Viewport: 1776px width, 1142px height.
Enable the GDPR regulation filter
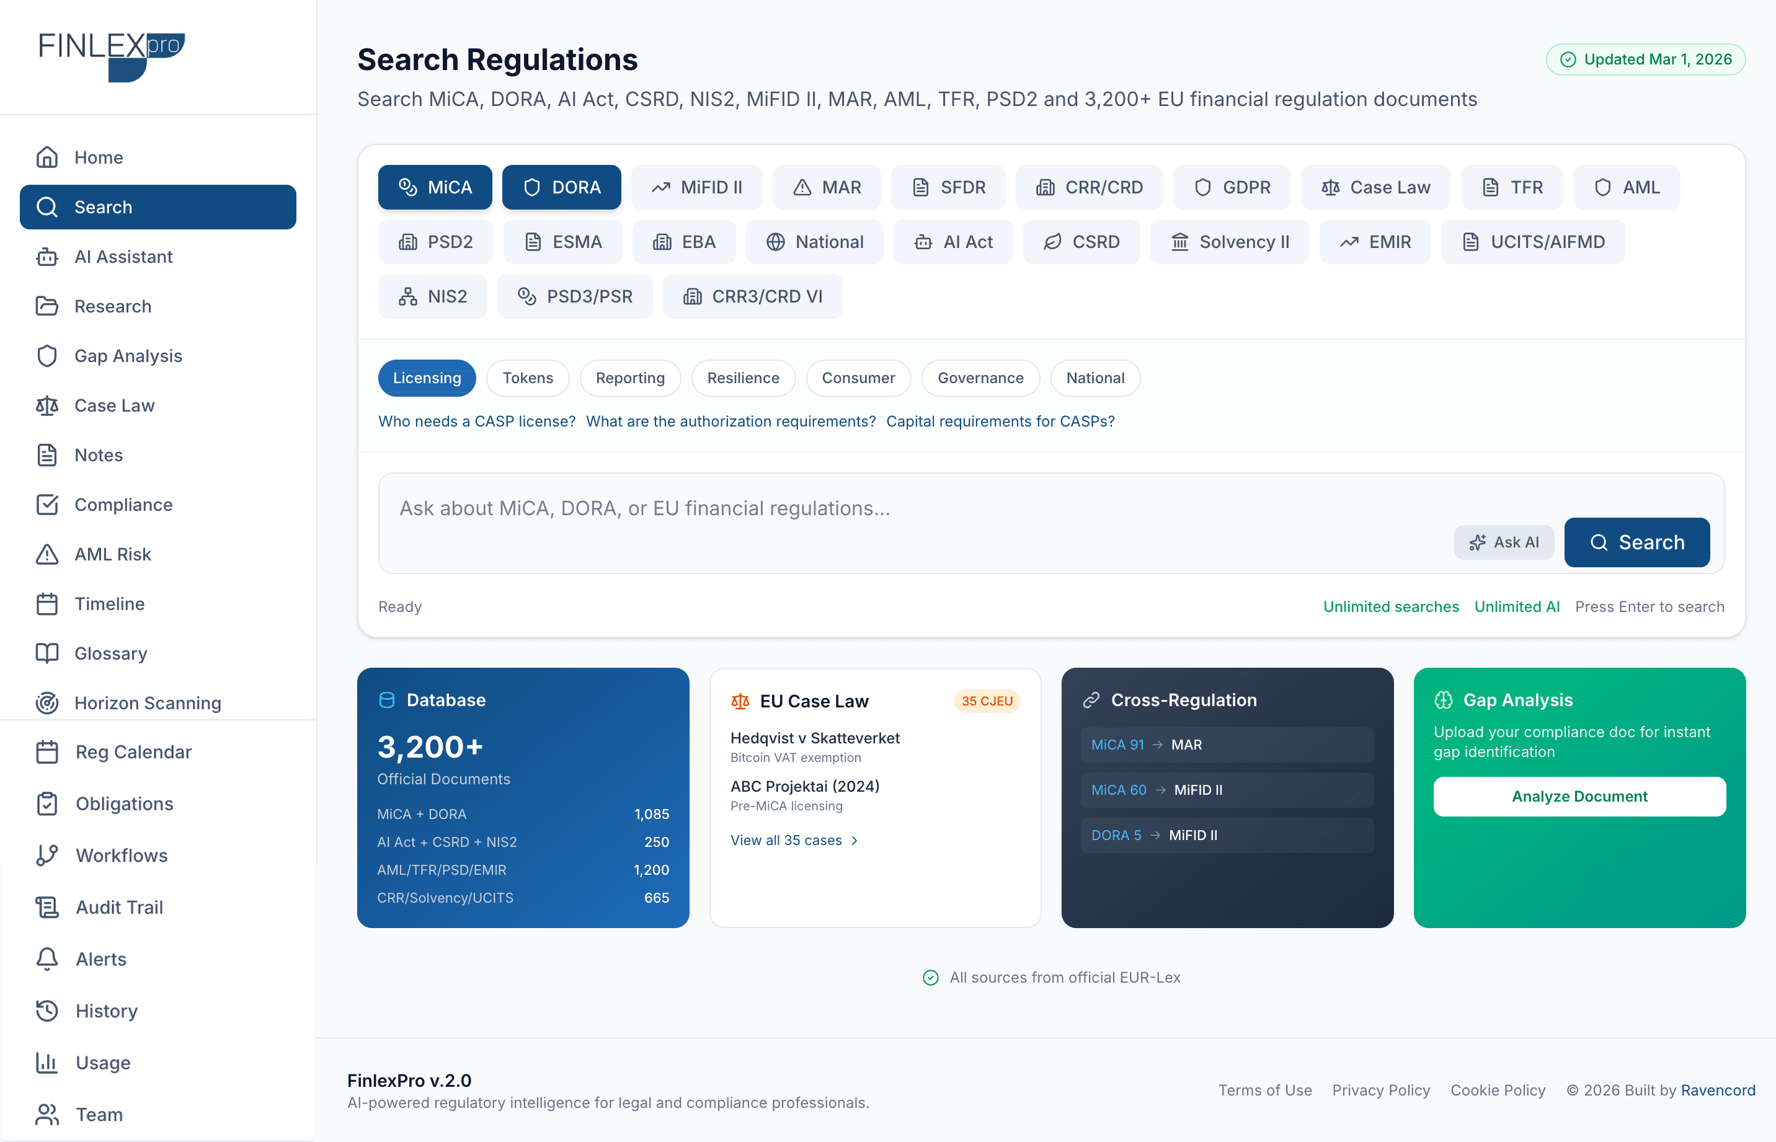[x=1232, y=187]
